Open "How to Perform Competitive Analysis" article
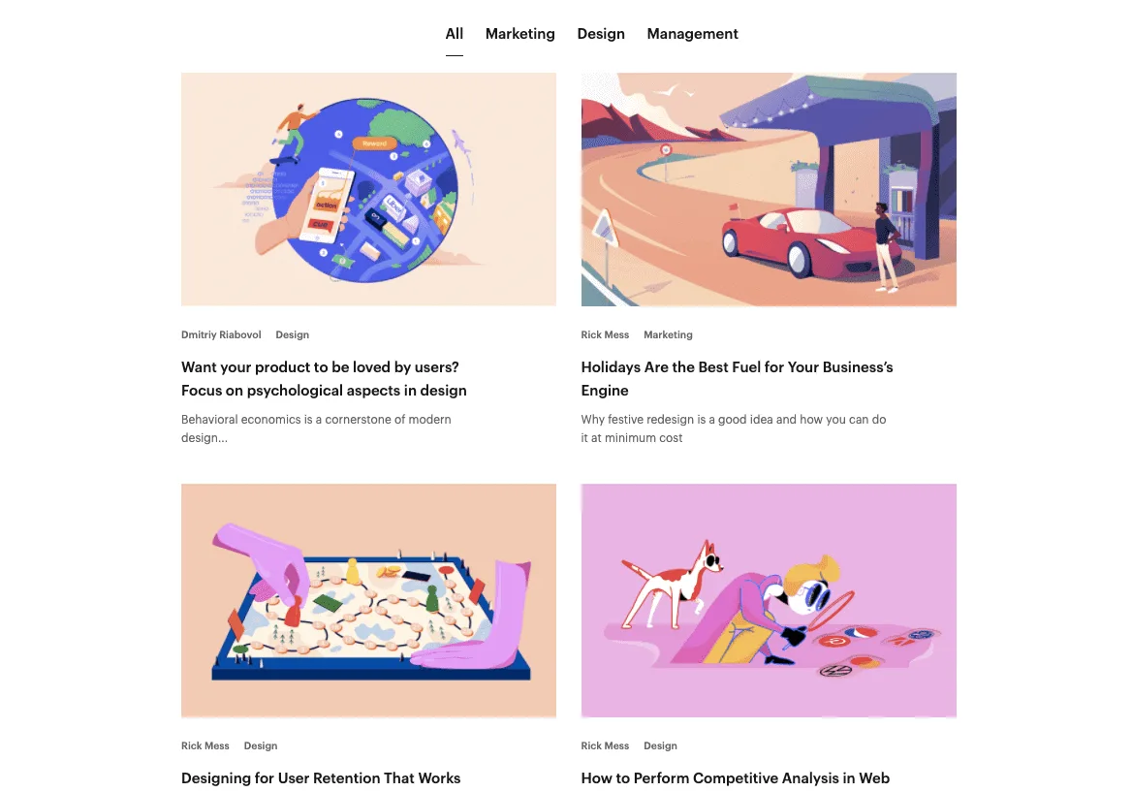Screen dimensions: 1132x792 (x=736, y=778)
